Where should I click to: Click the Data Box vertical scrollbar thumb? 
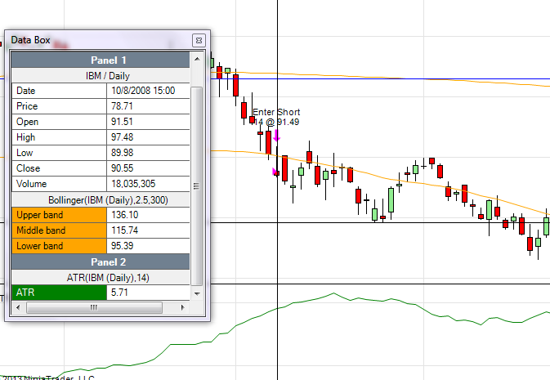pos(197,186)
